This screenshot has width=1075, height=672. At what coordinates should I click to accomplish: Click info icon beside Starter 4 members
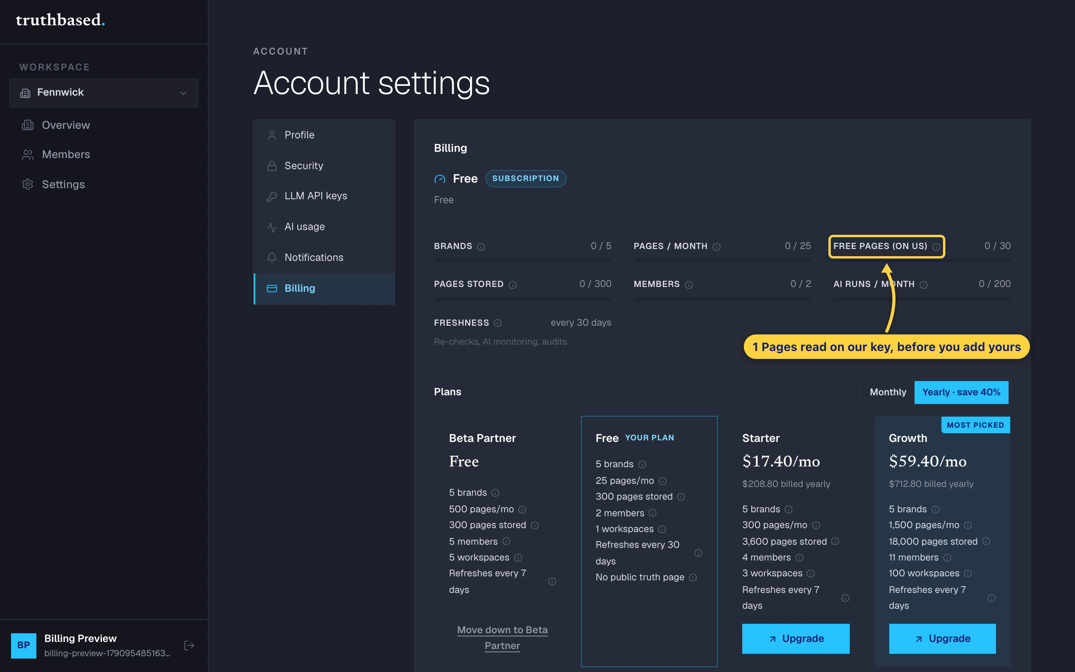click(x=800, y=558)
